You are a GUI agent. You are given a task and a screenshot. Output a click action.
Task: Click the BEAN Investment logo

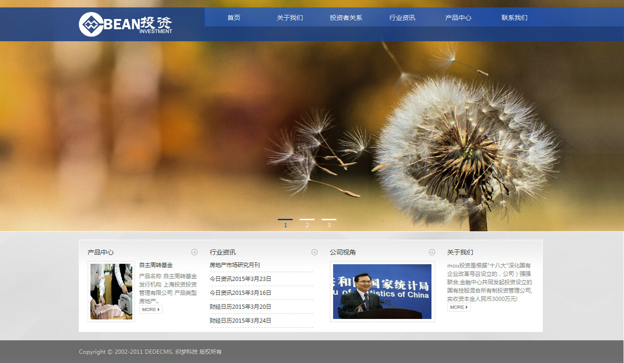(x=126, y=24)
